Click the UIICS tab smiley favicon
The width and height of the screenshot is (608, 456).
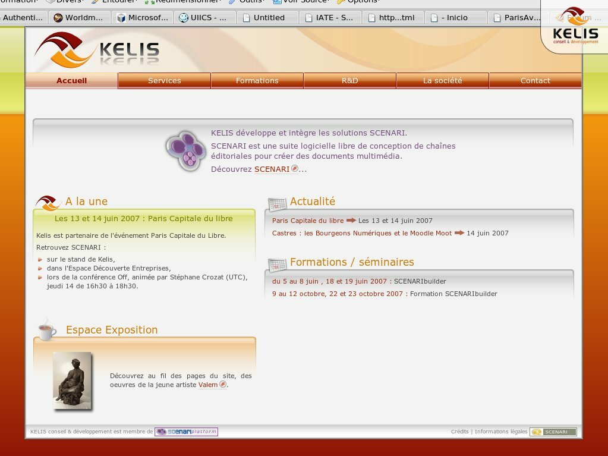click(x=184, y=18)
